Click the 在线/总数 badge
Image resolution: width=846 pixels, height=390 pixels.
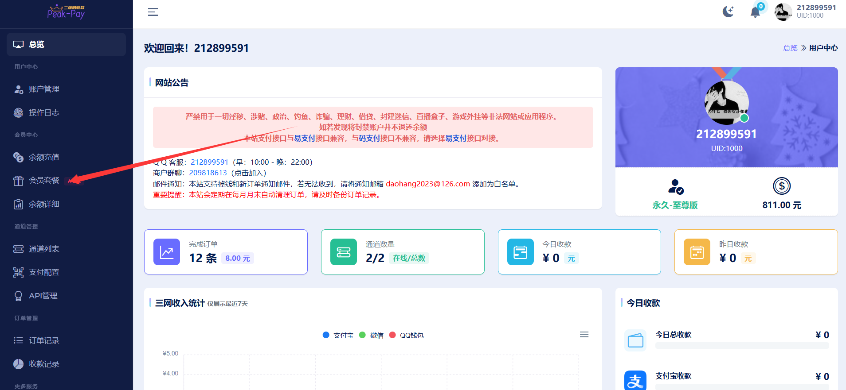click(409, 258)
